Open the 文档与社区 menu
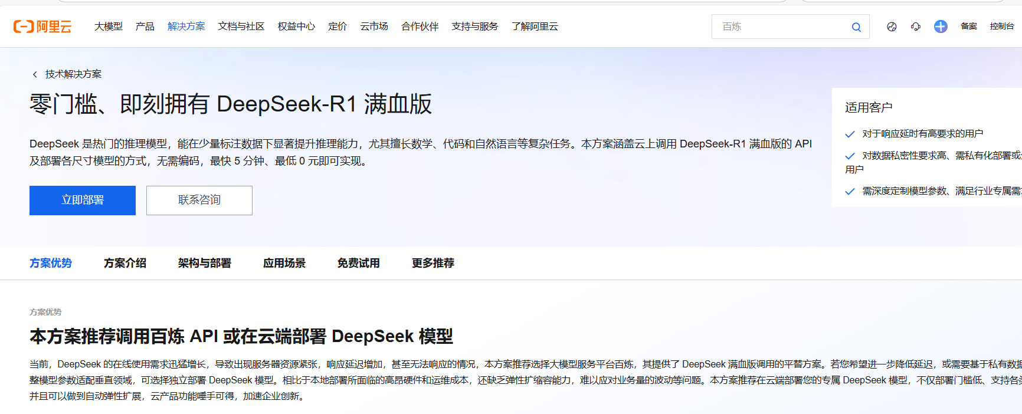 [x=241, y=27]
